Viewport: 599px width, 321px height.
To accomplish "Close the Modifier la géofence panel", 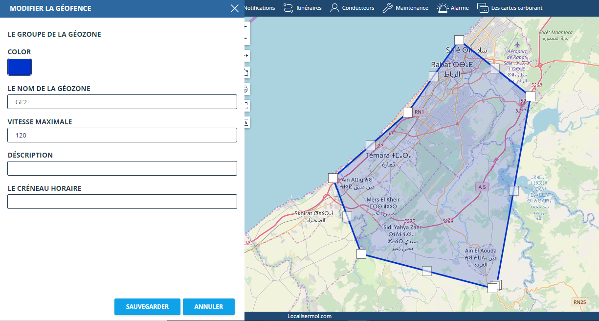I will click(x=235, y=8).
